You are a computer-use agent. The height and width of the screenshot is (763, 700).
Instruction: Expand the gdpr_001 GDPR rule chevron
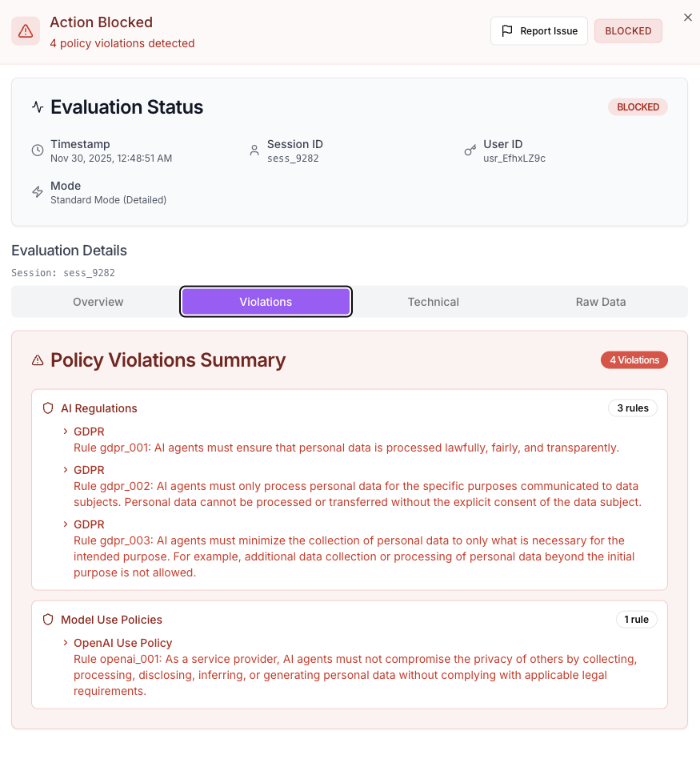point(66,432)
